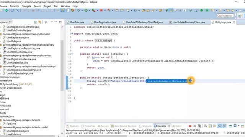Image resolution: width=245 pixels, height=137 pixels.
Task: Open the Run menu
Action: click(x=56, y=6)
